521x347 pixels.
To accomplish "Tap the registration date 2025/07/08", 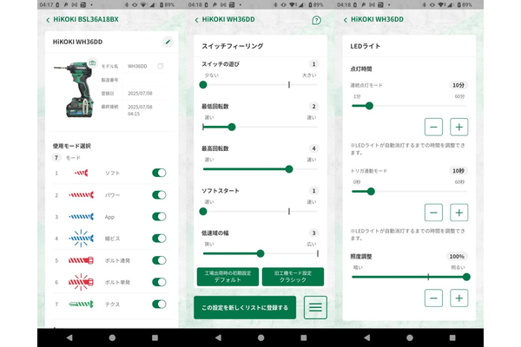I will pos(140,94).
